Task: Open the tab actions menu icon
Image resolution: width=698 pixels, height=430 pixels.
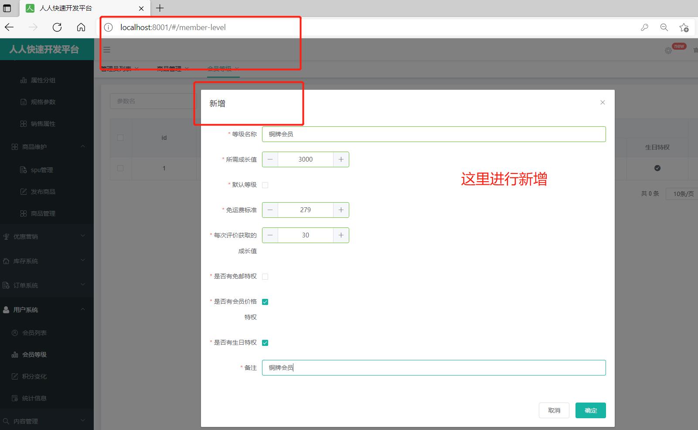Action: click(x=7, y=8)
